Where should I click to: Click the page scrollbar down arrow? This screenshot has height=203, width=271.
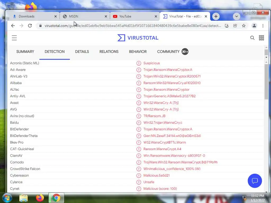point(266,57)
